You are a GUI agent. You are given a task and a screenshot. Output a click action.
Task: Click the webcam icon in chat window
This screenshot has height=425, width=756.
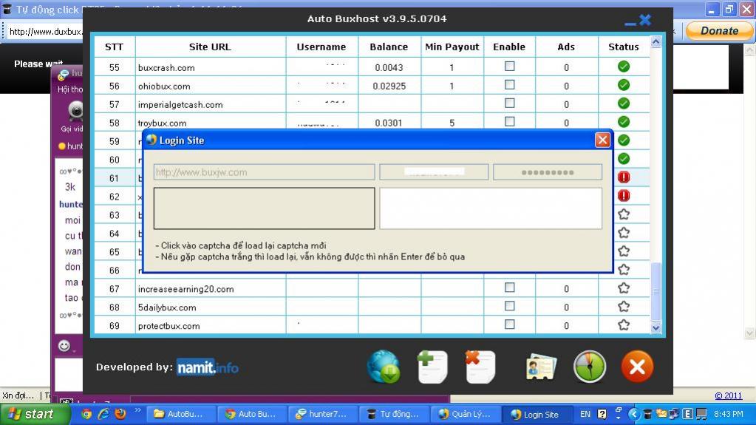tap(75, 110)
